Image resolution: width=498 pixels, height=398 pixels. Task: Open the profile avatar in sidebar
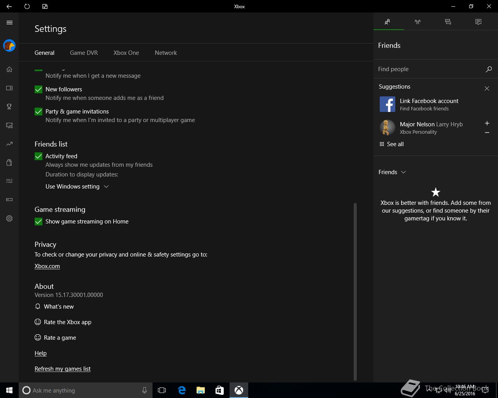click(x=9, y=45)
